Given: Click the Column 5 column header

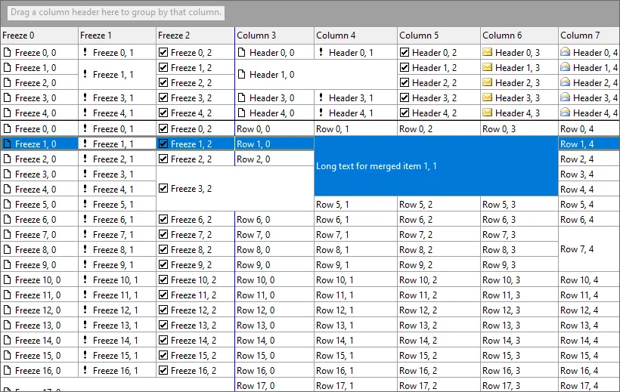Looking at the screenshot, I should [x=439, y=35].
